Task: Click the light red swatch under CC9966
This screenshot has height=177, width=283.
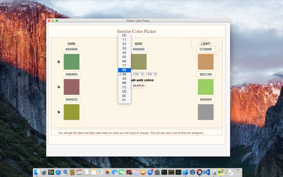Action: point(206,62)
